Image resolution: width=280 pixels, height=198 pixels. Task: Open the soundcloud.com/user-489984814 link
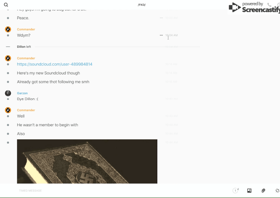[x=55, y=64]
